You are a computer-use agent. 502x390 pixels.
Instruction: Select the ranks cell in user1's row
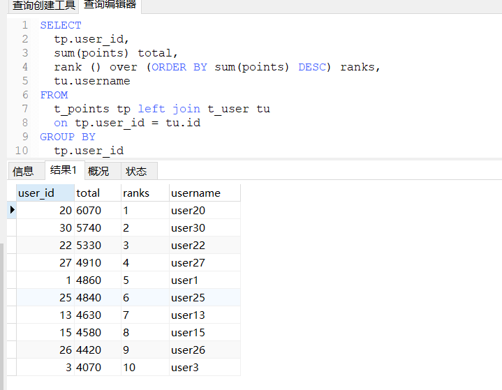click(145, 280)
